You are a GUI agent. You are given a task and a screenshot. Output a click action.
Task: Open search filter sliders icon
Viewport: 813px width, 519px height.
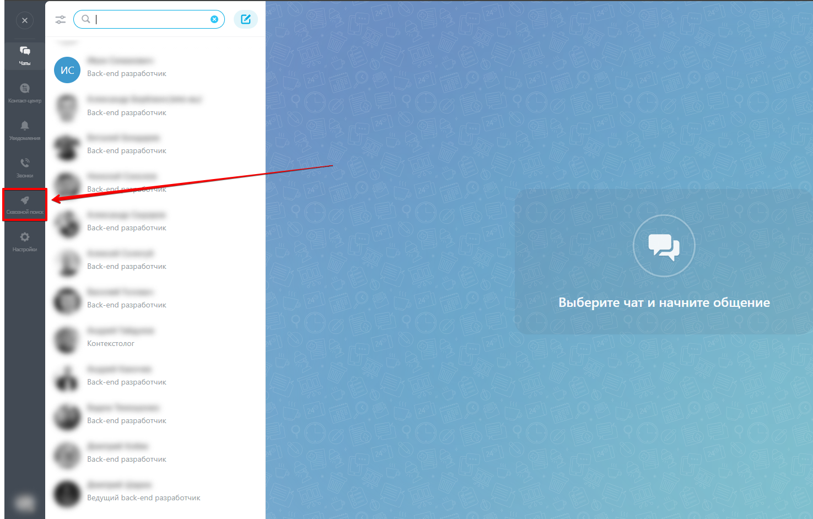pyautogui.click(x=61, y=19)
